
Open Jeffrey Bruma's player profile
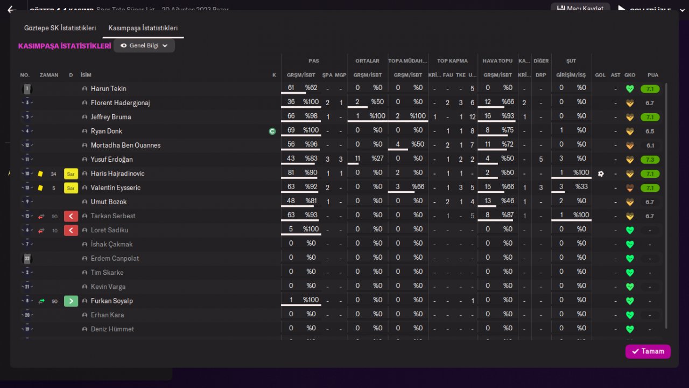point(111,117)
